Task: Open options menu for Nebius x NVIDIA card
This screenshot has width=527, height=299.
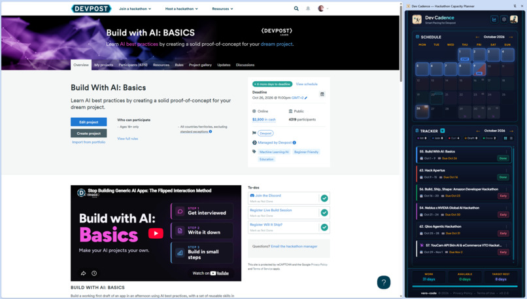Action: click(x=506, y=208)
